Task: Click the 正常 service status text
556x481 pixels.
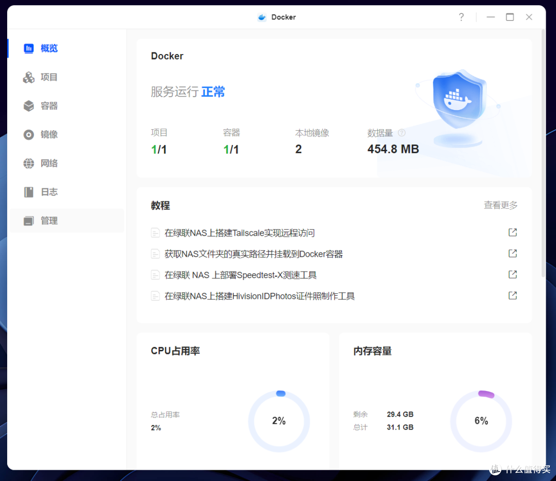Action: click(213, 92)
